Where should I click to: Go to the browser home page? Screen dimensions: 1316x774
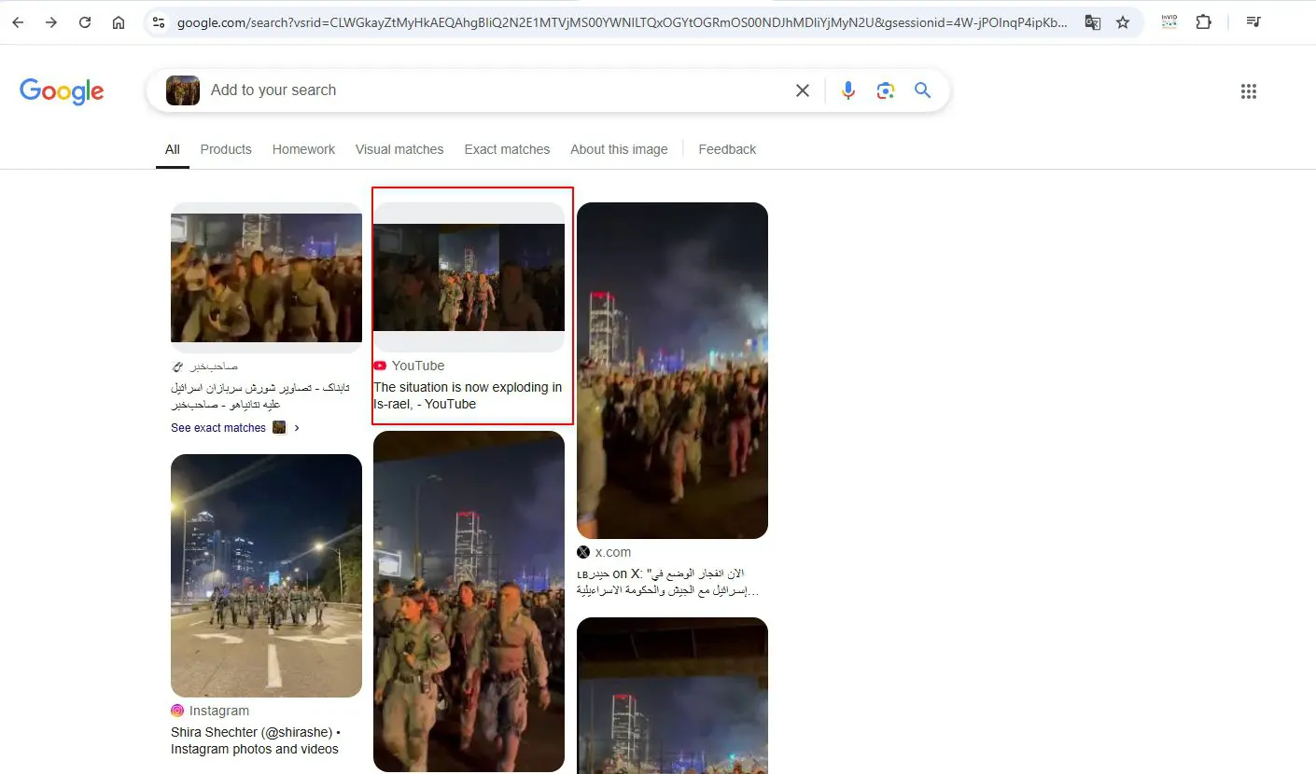(119, 22)
